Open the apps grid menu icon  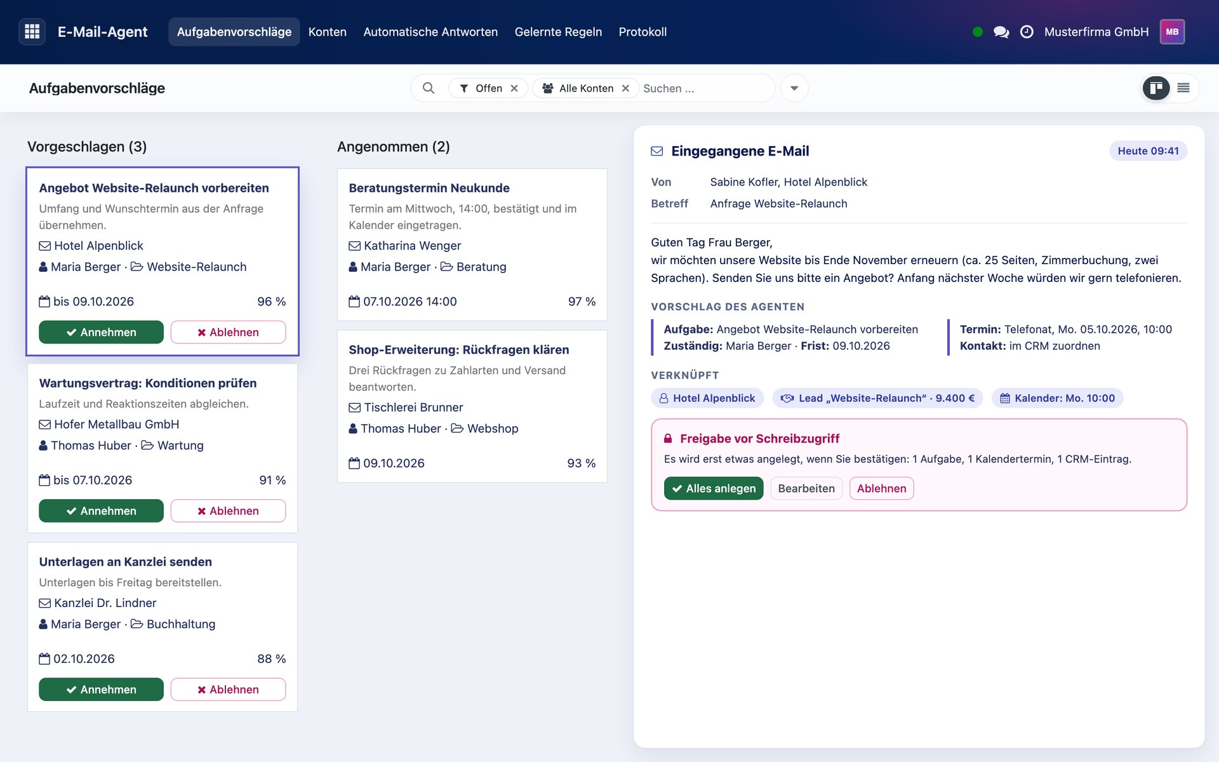point(32,32)
